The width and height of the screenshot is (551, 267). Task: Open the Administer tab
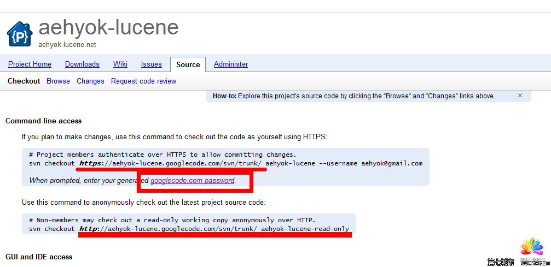click(x=231, y=64)
